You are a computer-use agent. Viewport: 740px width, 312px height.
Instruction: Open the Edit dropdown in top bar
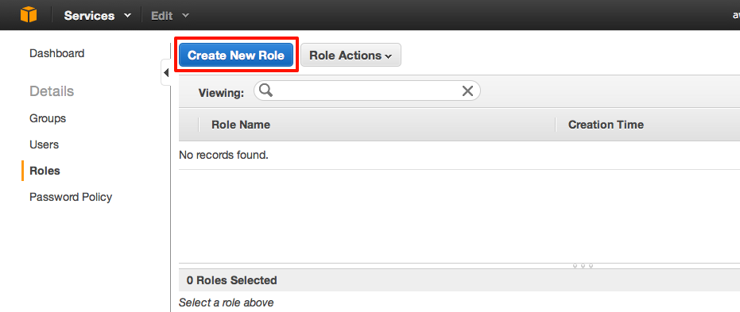(x=170, y=16)
